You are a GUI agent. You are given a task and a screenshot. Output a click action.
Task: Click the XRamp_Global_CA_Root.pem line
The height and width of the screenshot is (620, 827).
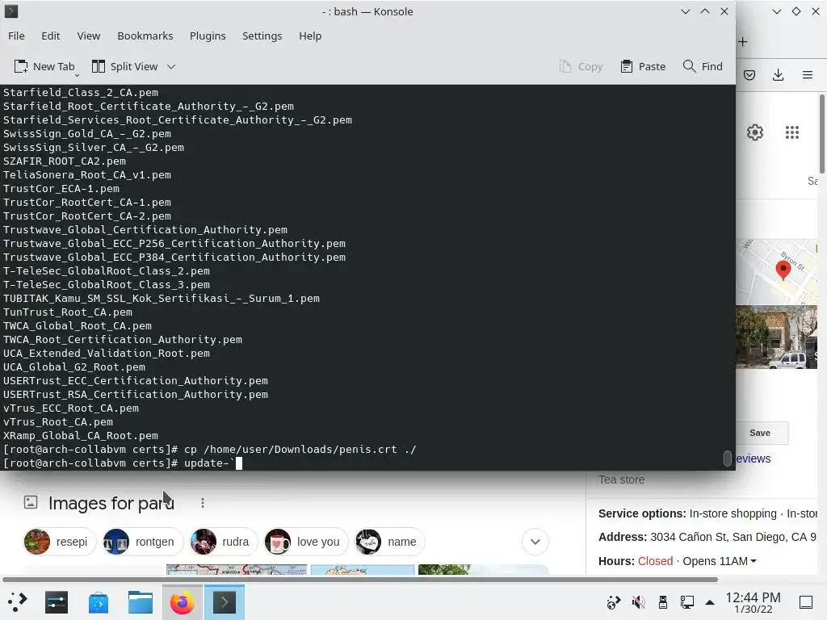point(81,435)
